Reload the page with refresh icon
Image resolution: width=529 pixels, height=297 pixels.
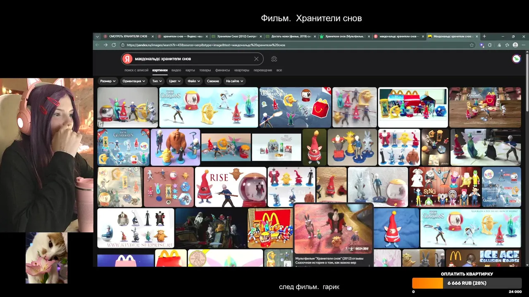click(x=114, y=45)
